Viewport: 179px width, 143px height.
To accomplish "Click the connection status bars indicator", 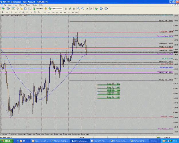I will [159, 138].
